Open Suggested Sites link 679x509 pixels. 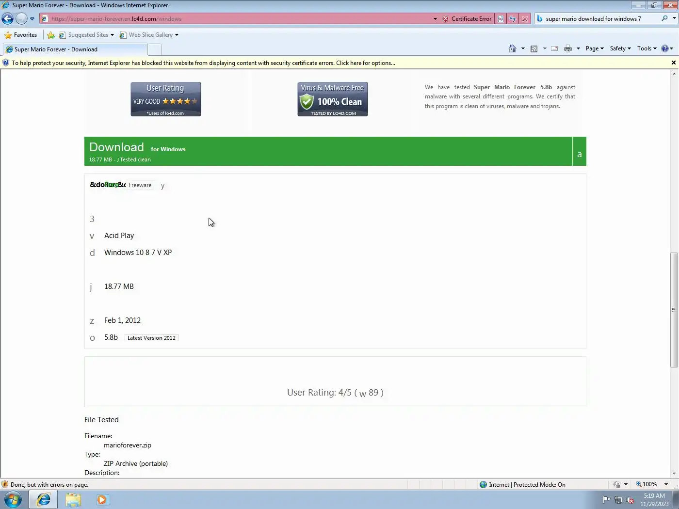[86, 35]
